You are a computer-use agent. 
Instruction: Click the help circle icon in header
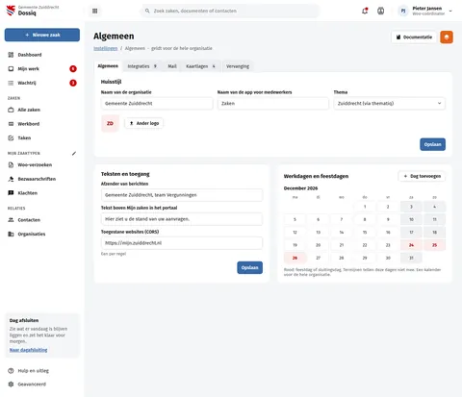[x=380, y=11]
